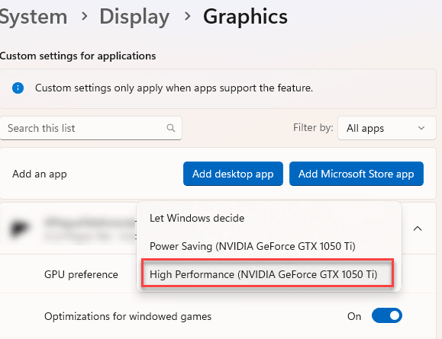
Task: Click the Graphics page heading
Action: [x=245, y=17]
